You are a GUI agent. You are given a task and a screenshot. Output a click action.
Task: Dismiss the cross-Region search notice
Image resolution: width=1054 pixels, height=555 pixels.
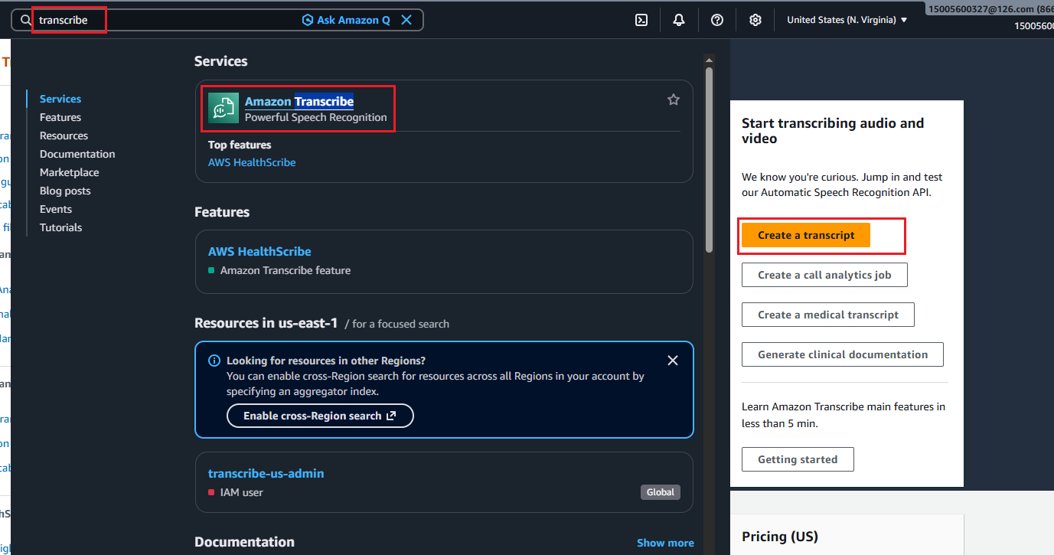673,361
